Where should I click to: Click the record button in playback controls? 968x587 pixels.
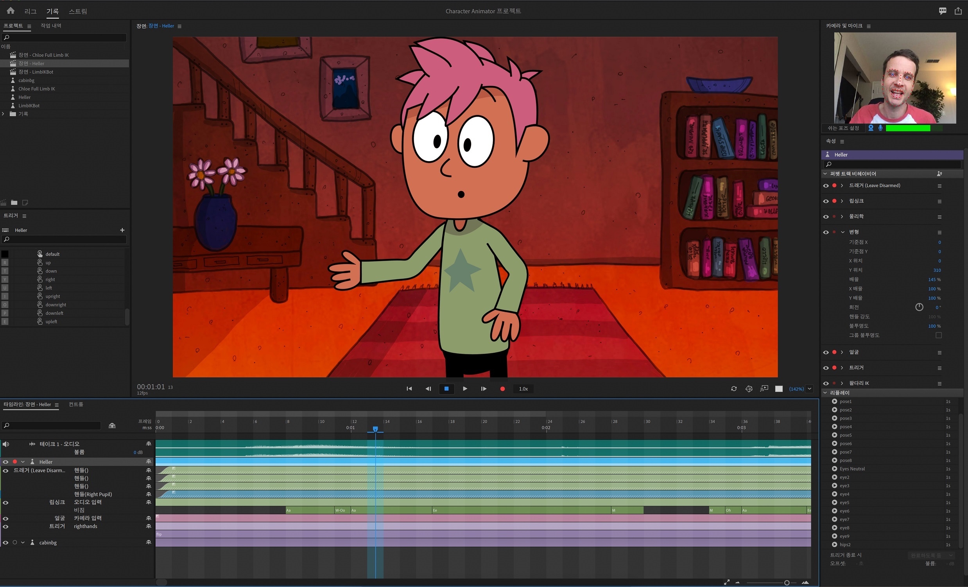[502, 389]
